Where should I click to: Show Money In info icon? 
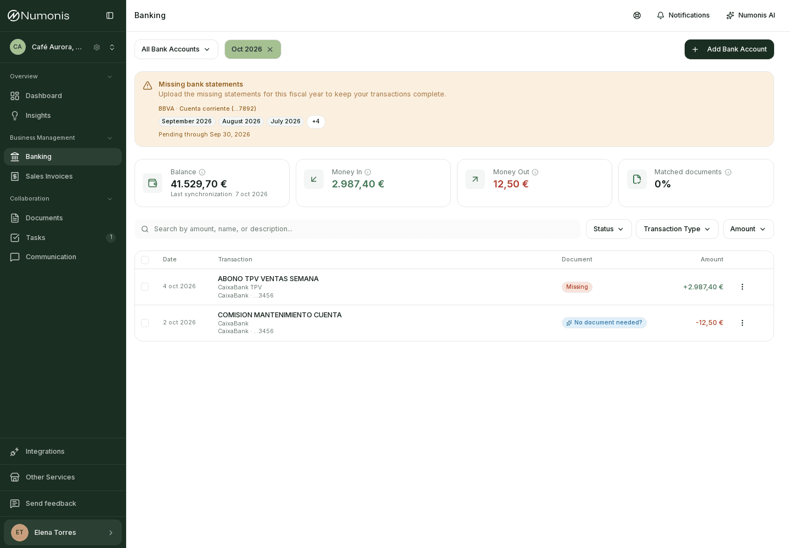368,172
